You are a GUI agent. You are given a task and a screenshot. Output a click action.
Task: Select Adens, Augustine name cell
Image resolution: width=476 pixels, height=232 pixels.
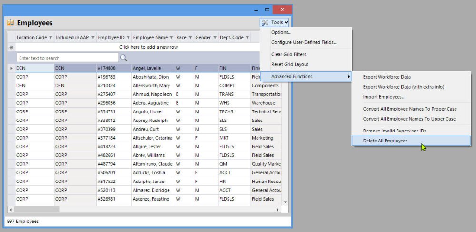pyautogui.click(x=153, y=103)
